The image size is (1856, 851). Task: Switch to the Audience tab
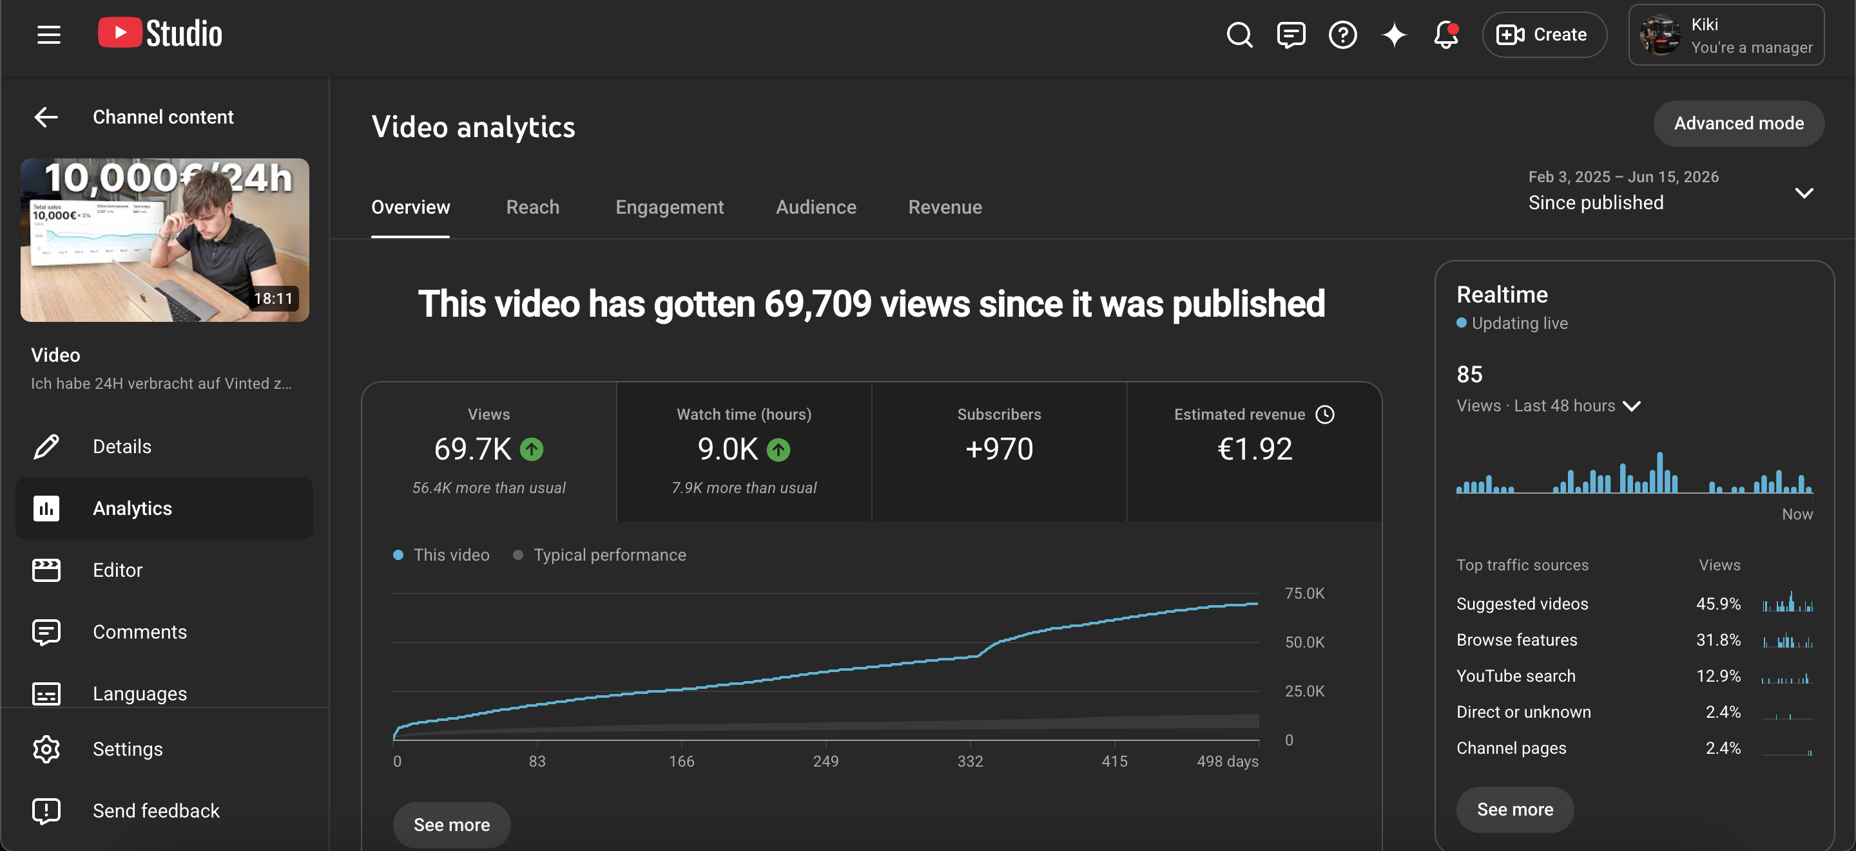click(816, 207)
